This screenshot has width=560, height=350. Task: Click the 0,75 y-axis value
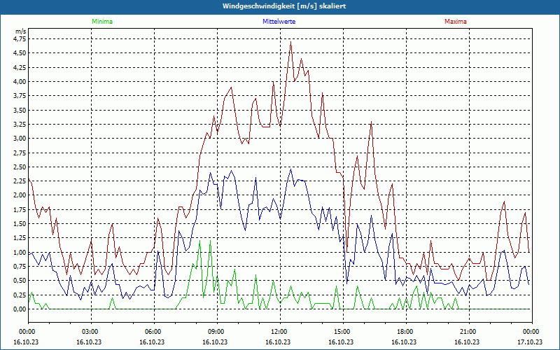point(20,267)
